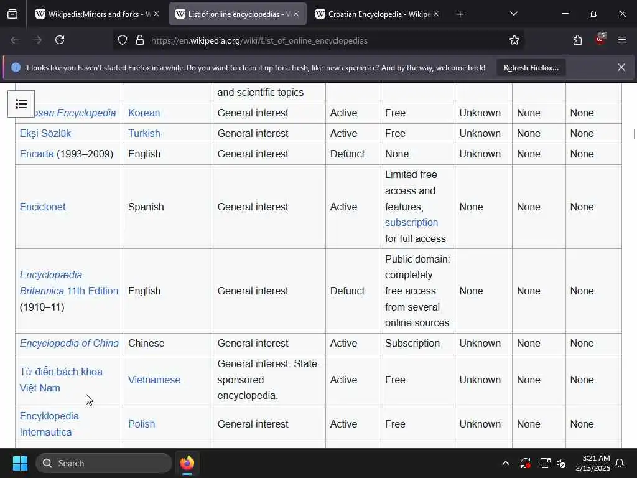The height and width of the screenshot is (478, 637).
Task: Open a new browser tab
Action: click(460, 14)
